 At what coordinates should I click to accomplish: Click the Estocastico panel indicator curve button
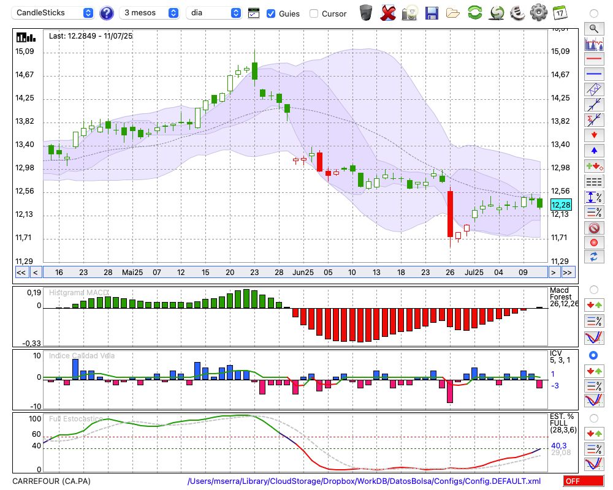[594, 464]
